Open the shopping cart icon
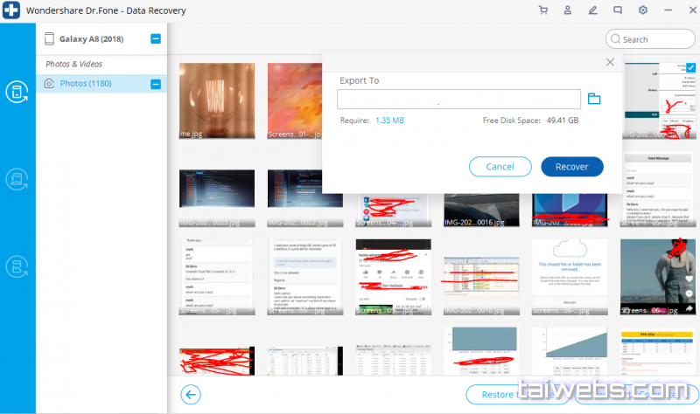The width and height of the screenshot is (700, 414). 543,10
